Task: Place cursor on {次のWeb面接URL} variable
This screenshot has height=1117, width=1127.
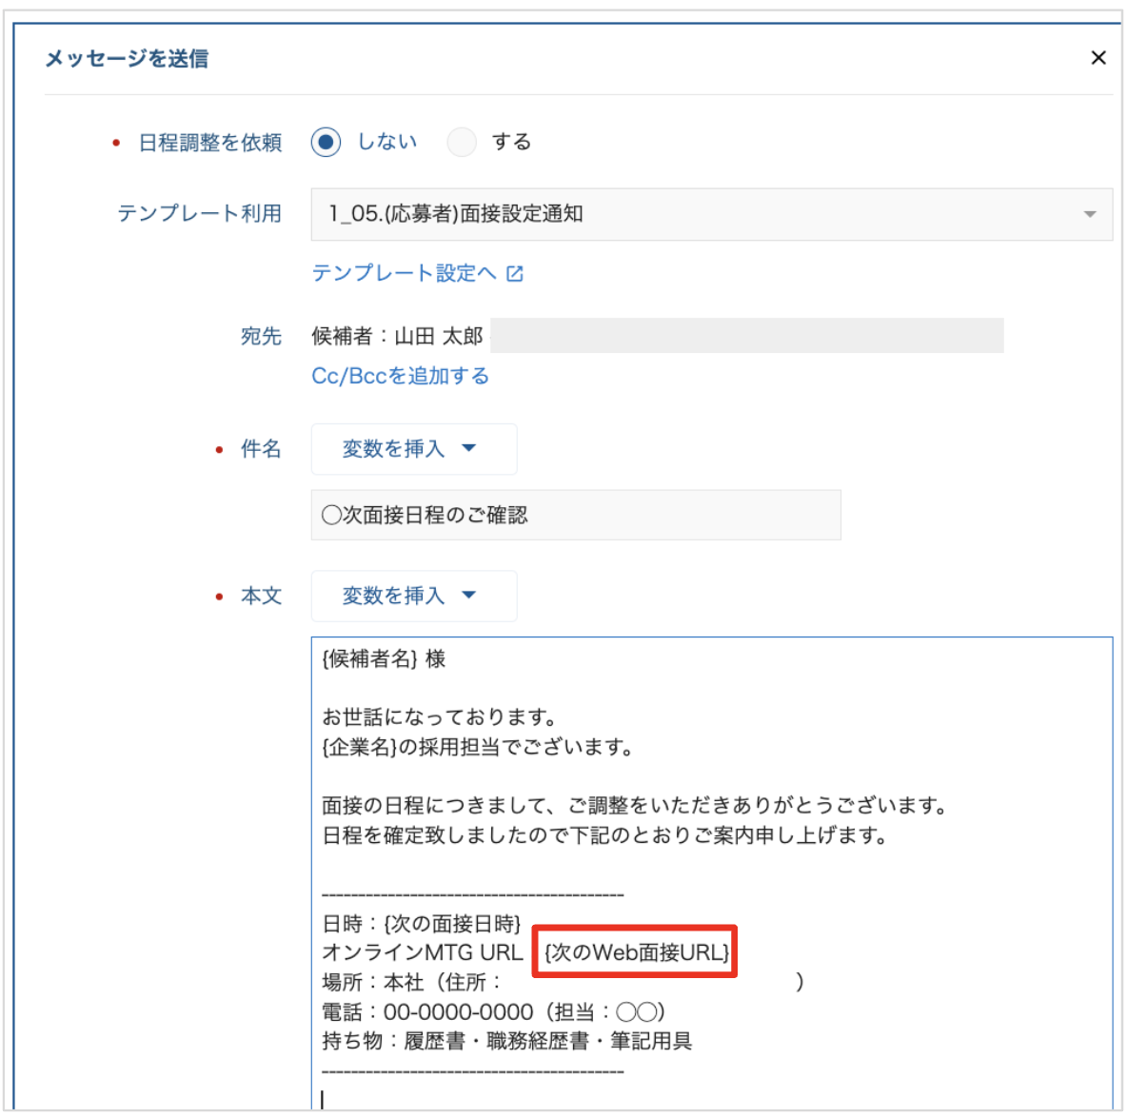Action: [636, 952]
